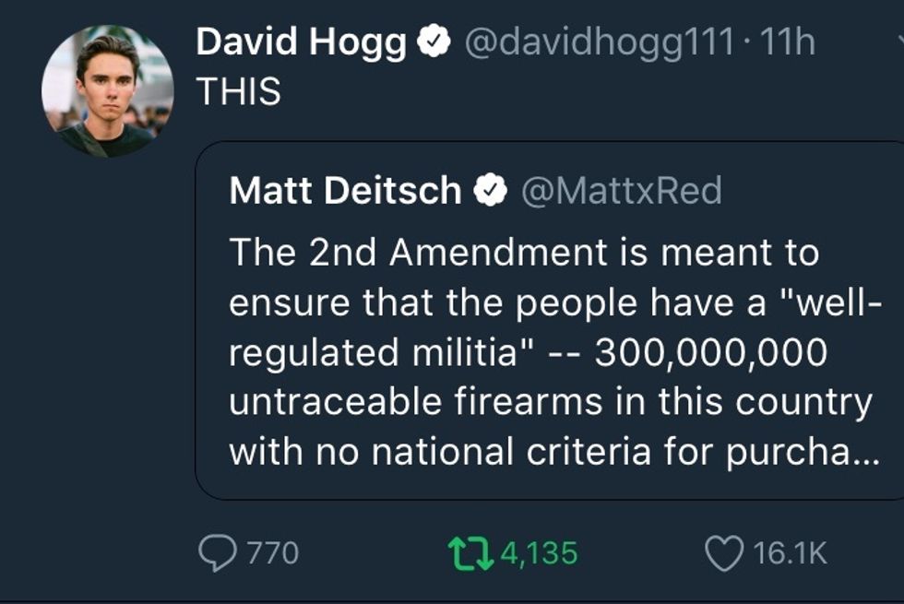
Task: Click the "300,000,000" figure in the quoted tweet
Action: (x=711, y=352)
